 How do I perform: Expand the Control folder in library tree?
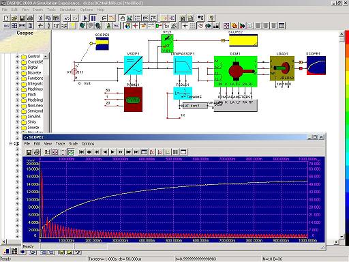coord(17,56)
